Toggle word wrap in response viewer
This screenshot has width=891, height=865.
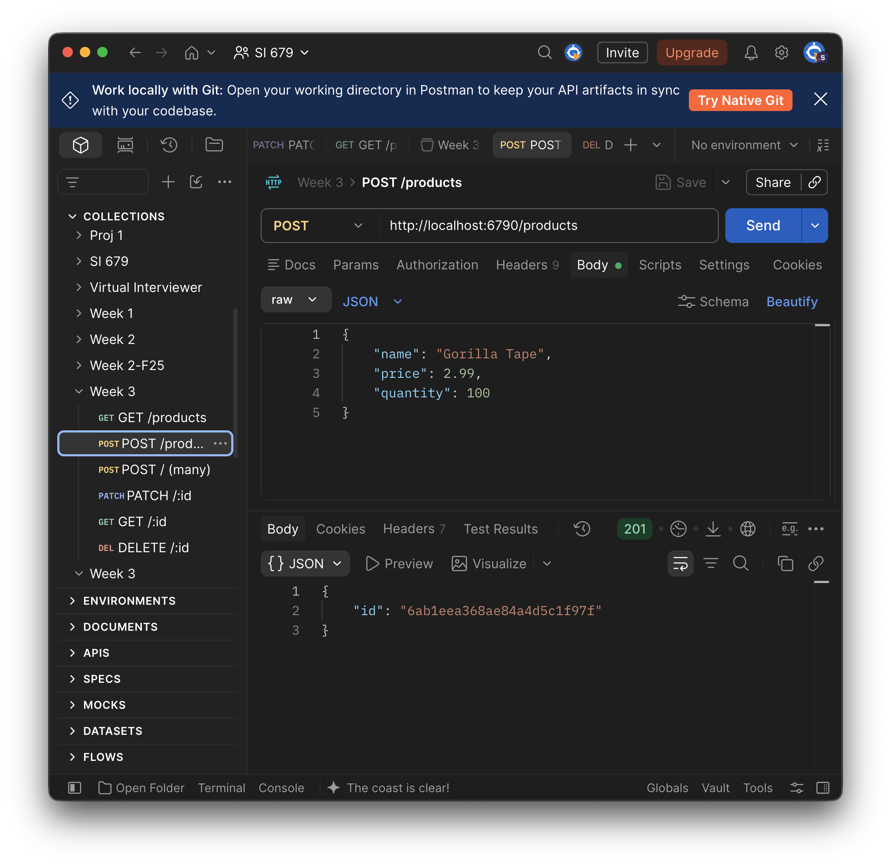[681, 563]
